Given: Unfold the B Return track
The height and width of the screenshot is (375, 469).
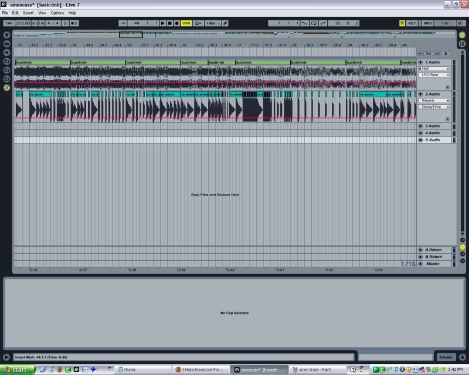Looking at the screenshot, I should [x=420, y=257].
